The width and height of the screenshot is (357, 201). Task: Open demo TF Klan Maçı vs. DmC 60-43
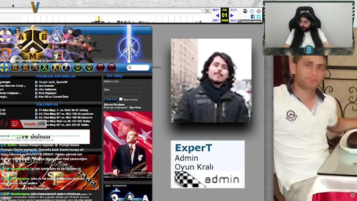coord(63,110)
